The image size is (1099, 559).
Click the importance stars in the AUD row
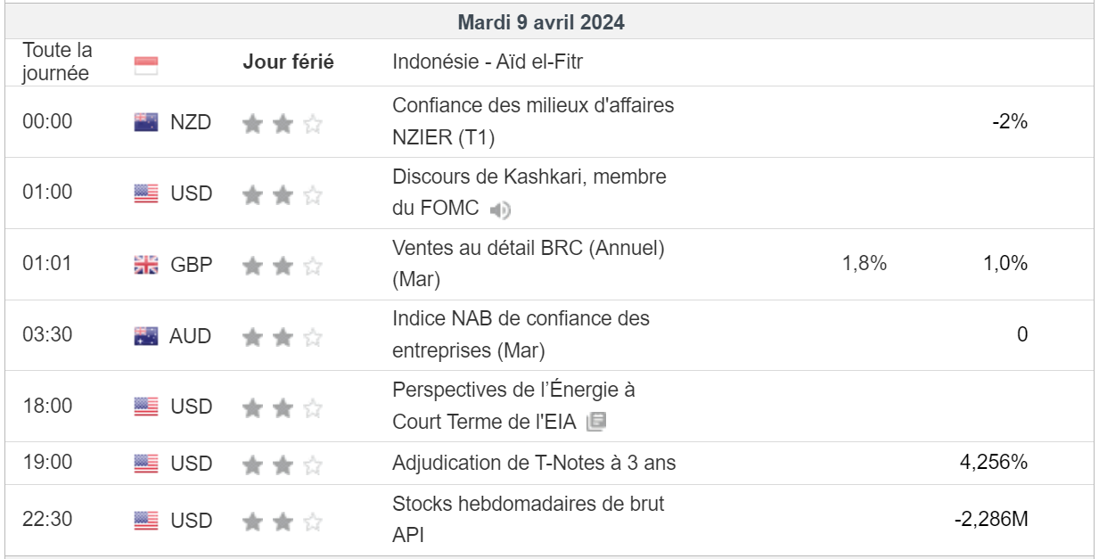(x=282, y=337)
